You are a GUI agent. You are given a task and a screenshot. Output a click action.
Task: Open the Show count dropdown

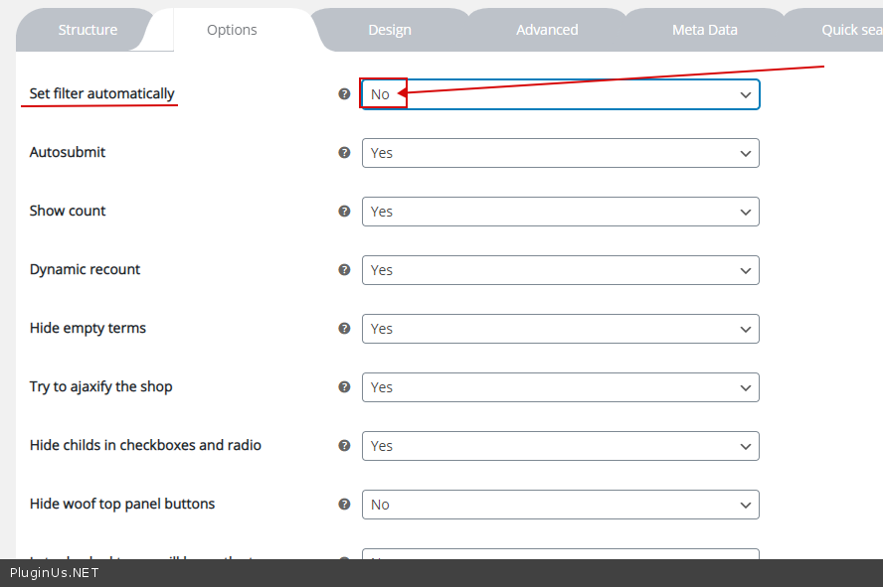click(560, 212)
